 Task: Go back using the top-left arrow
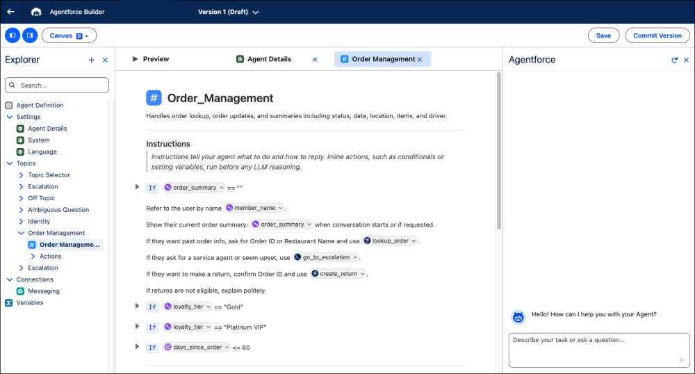(x=10, y=12)
